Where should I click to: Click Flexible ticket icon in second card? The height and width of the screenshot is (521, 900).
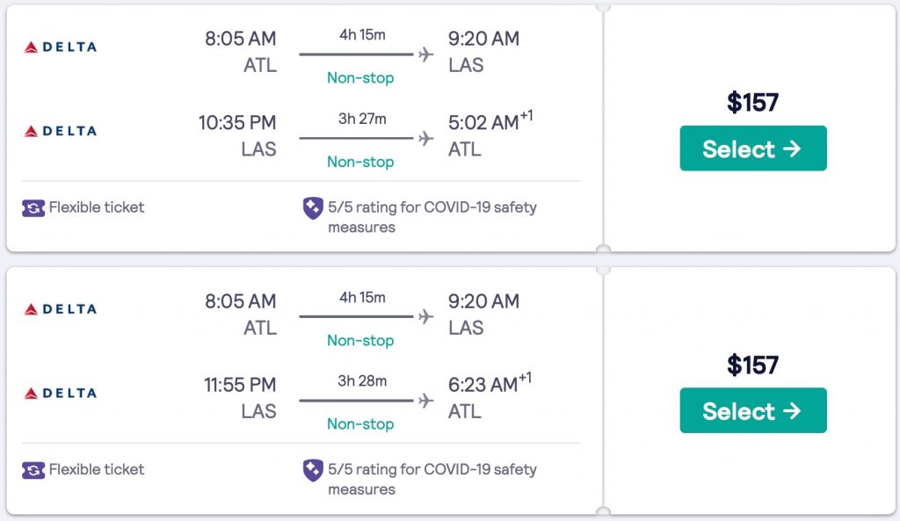(33, 470)
